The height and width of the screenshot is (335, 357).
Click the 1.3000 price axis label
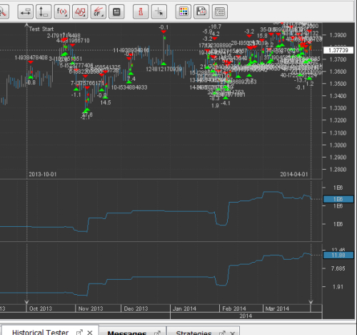pyautogui.click(x=338, y=145)
